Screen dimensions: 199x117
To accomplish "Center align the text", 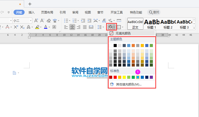I will coord(72,27).
